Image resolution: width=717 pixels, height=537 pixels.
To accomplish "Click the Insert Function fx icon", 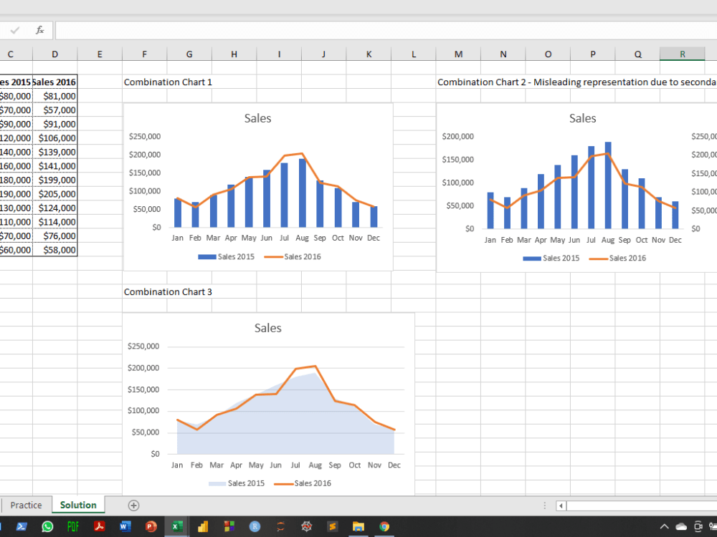I will [x=40, y=30].
